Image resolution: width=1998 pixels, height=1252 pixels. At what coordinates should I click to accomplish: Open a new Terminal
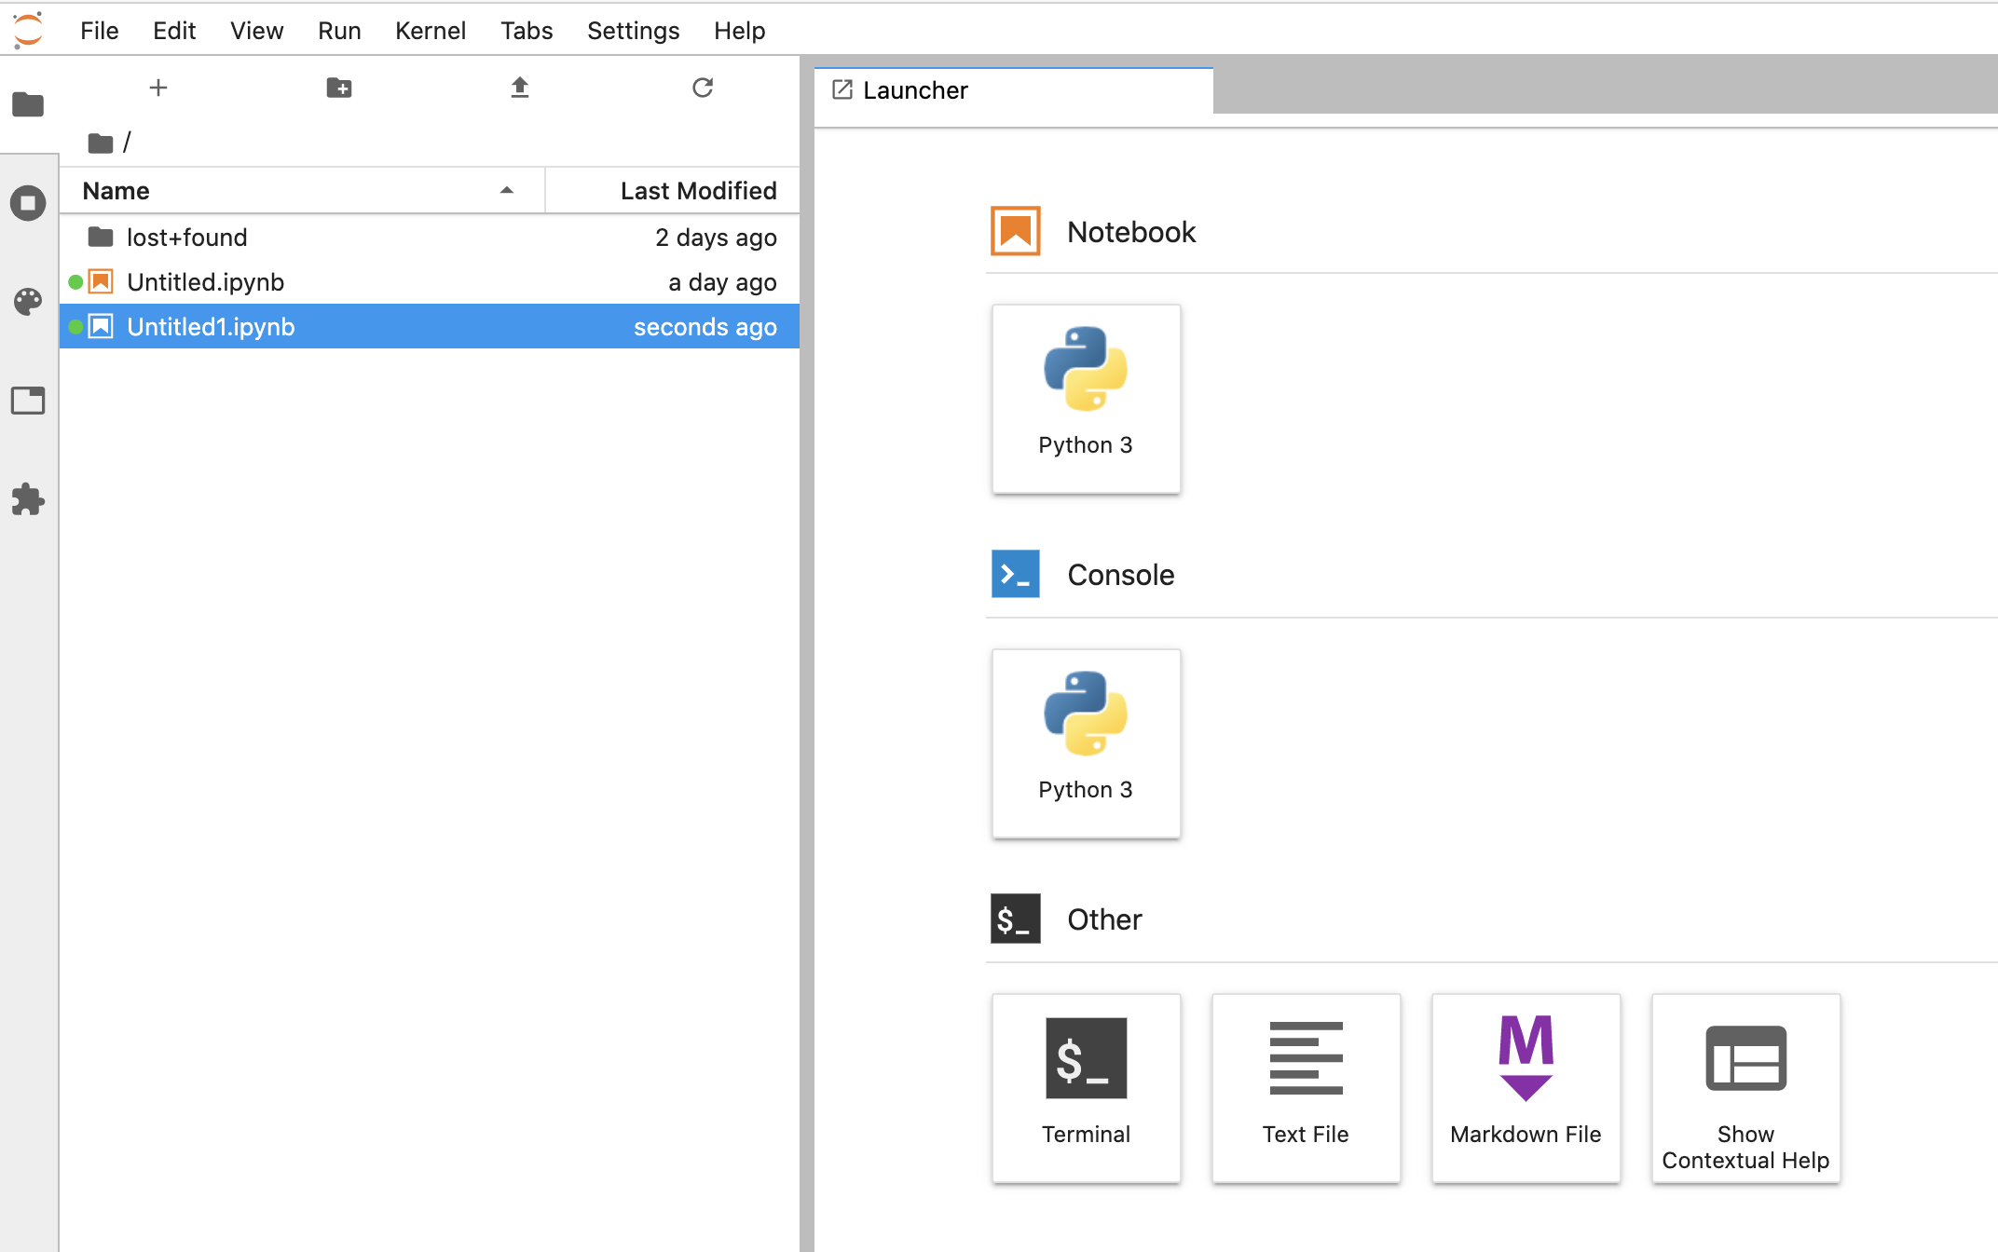click(1086, 1087)
